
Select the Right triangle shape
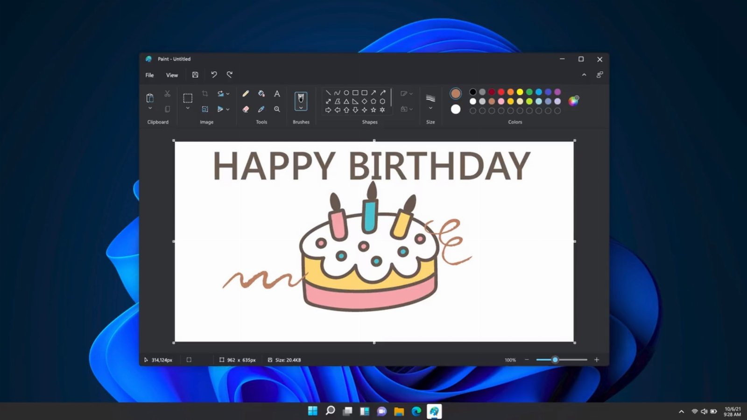(355, 101)
